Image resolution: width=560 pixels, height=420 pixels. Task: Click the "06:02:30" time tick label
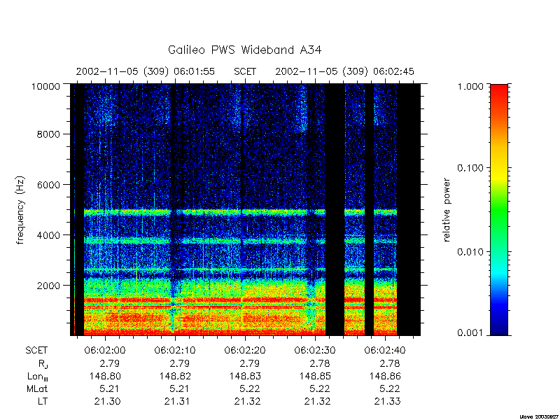[x=315, y=351]
